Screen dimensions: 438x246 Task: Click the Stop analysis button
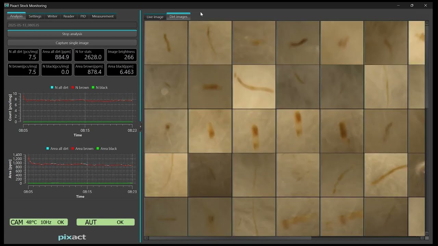click(x=72, y=34)
